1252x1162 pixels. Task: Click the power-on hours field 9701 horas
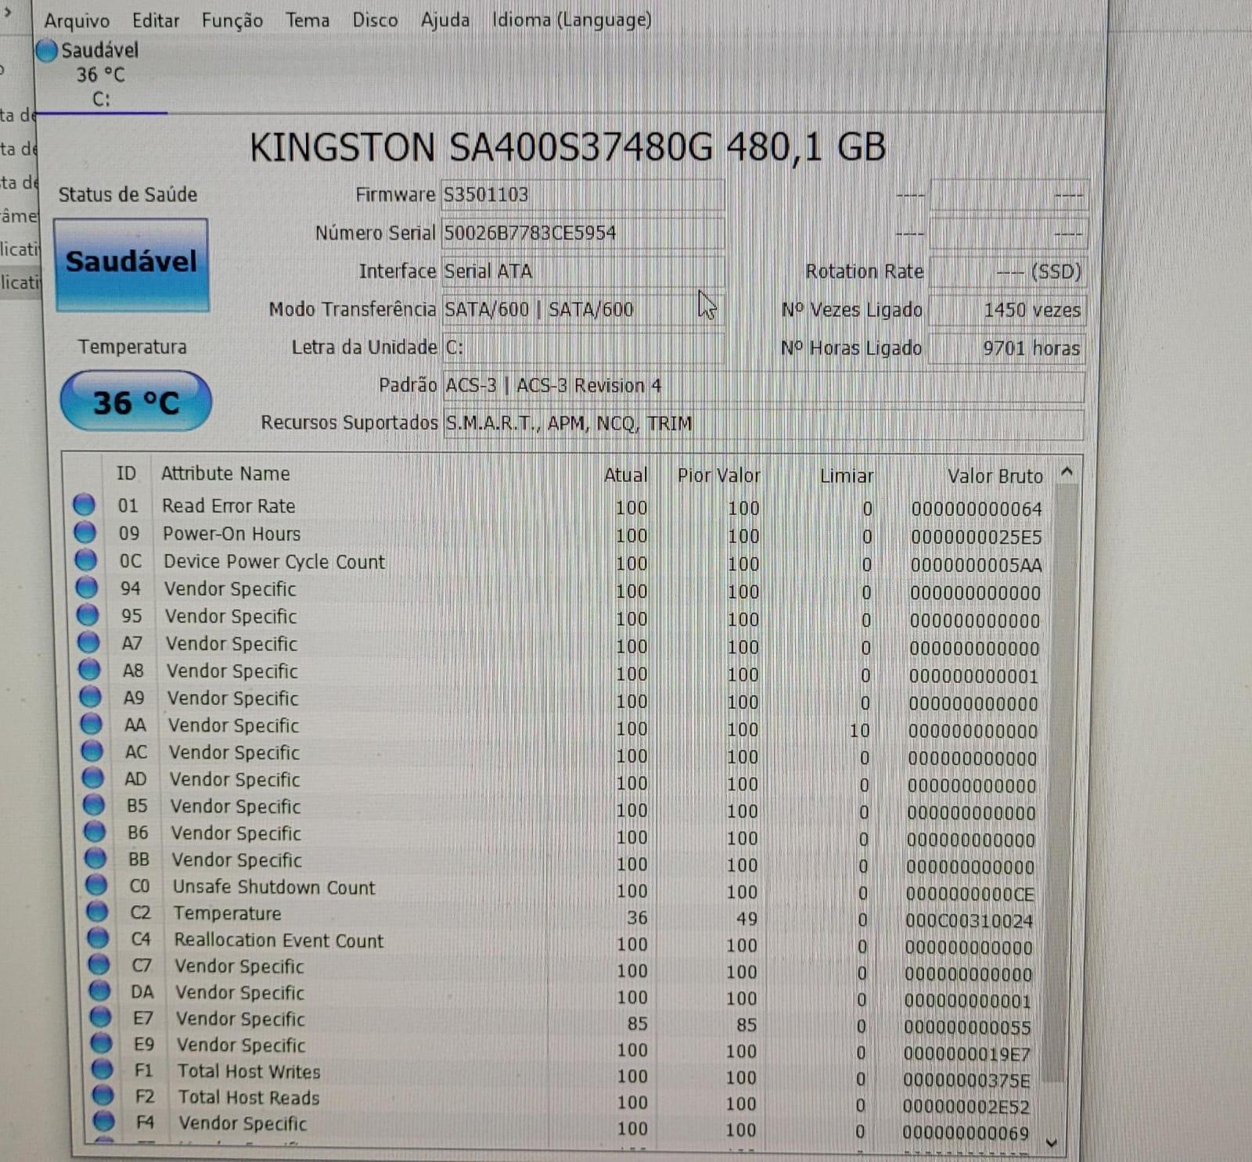tap(1007, 348)
